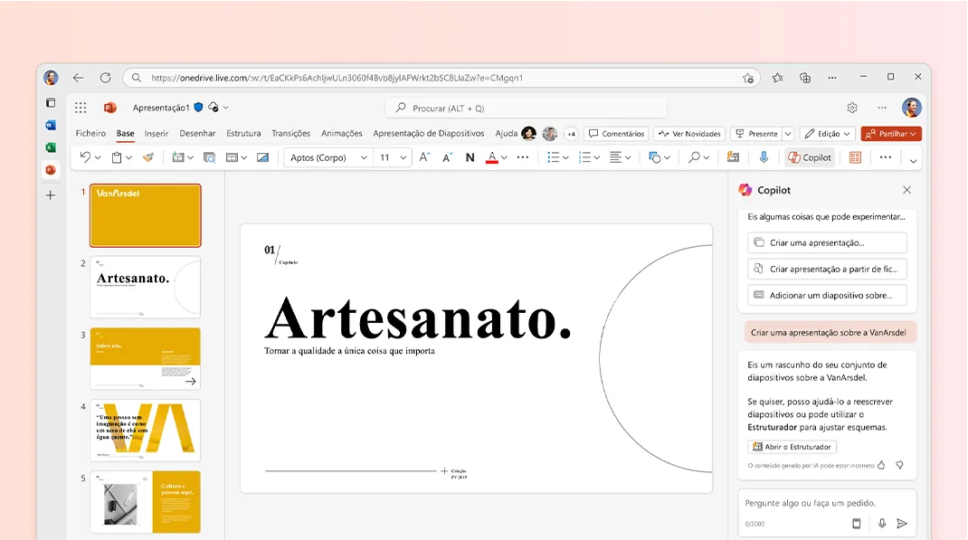Click the Comentários button
Image resolution: width=968 pixels, height=540 pixels.
(x=616, y=133)
